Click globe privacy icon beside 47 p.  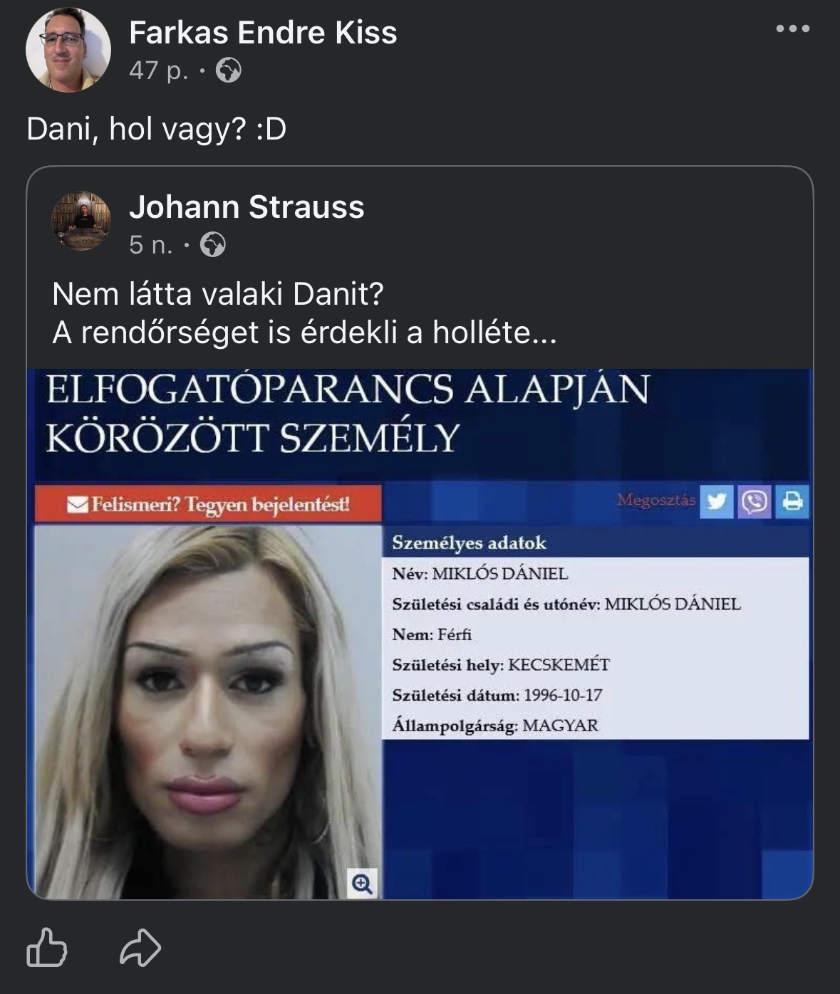228,70
